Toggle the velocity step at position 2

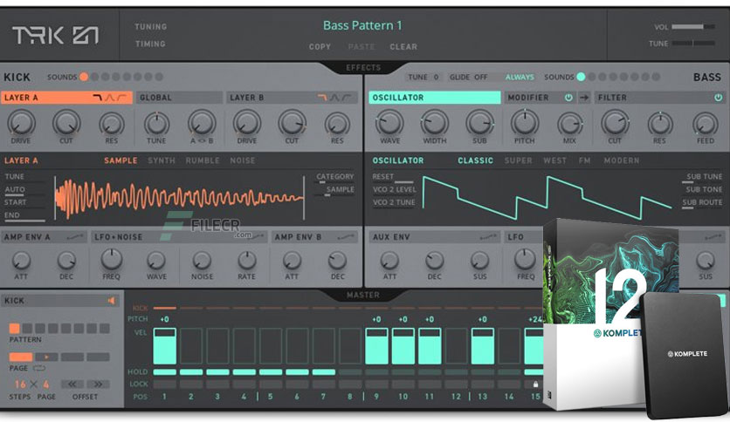[x=191, y=346]
